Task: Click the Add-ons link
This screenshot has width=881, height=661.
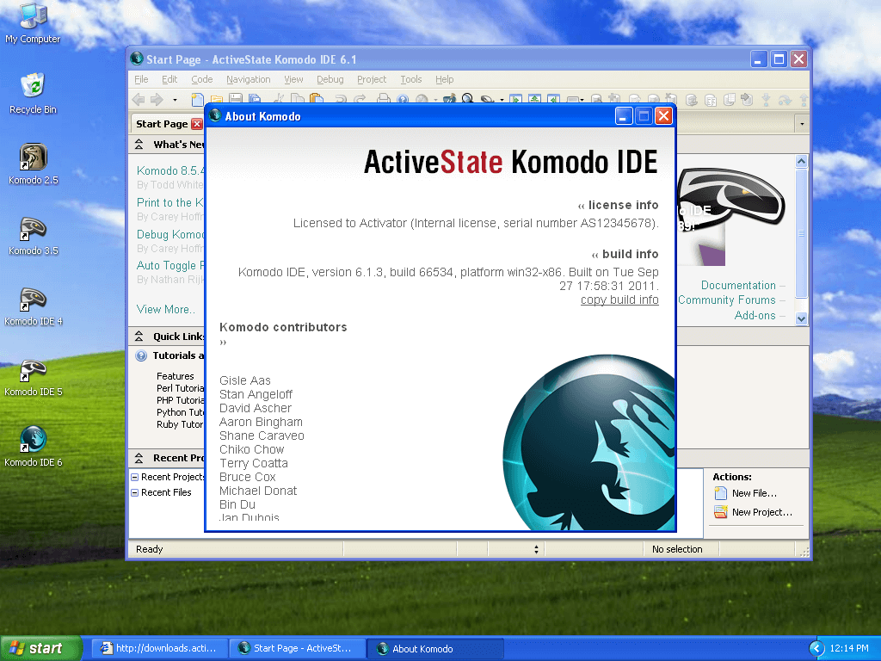Action: (x=755, y=315)
